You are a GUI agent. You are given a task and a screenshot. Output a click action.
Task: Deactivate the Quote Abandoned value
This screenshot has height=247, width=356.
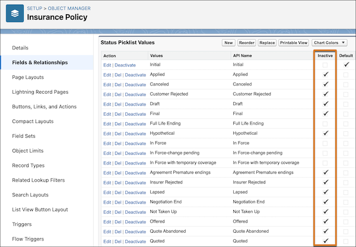tap(135, 232)
